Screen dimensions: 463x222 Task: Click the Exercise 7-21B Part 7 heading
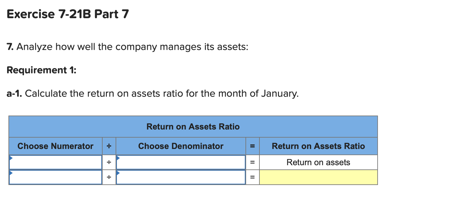68,14
